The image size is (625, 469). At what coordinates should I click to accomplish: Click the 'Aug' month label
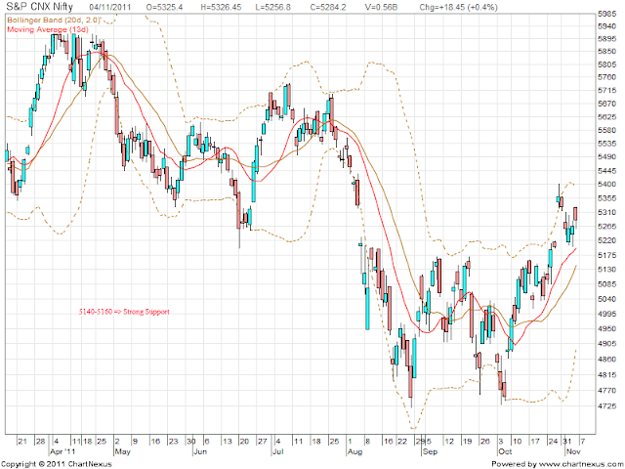click(x=354, y=451)
